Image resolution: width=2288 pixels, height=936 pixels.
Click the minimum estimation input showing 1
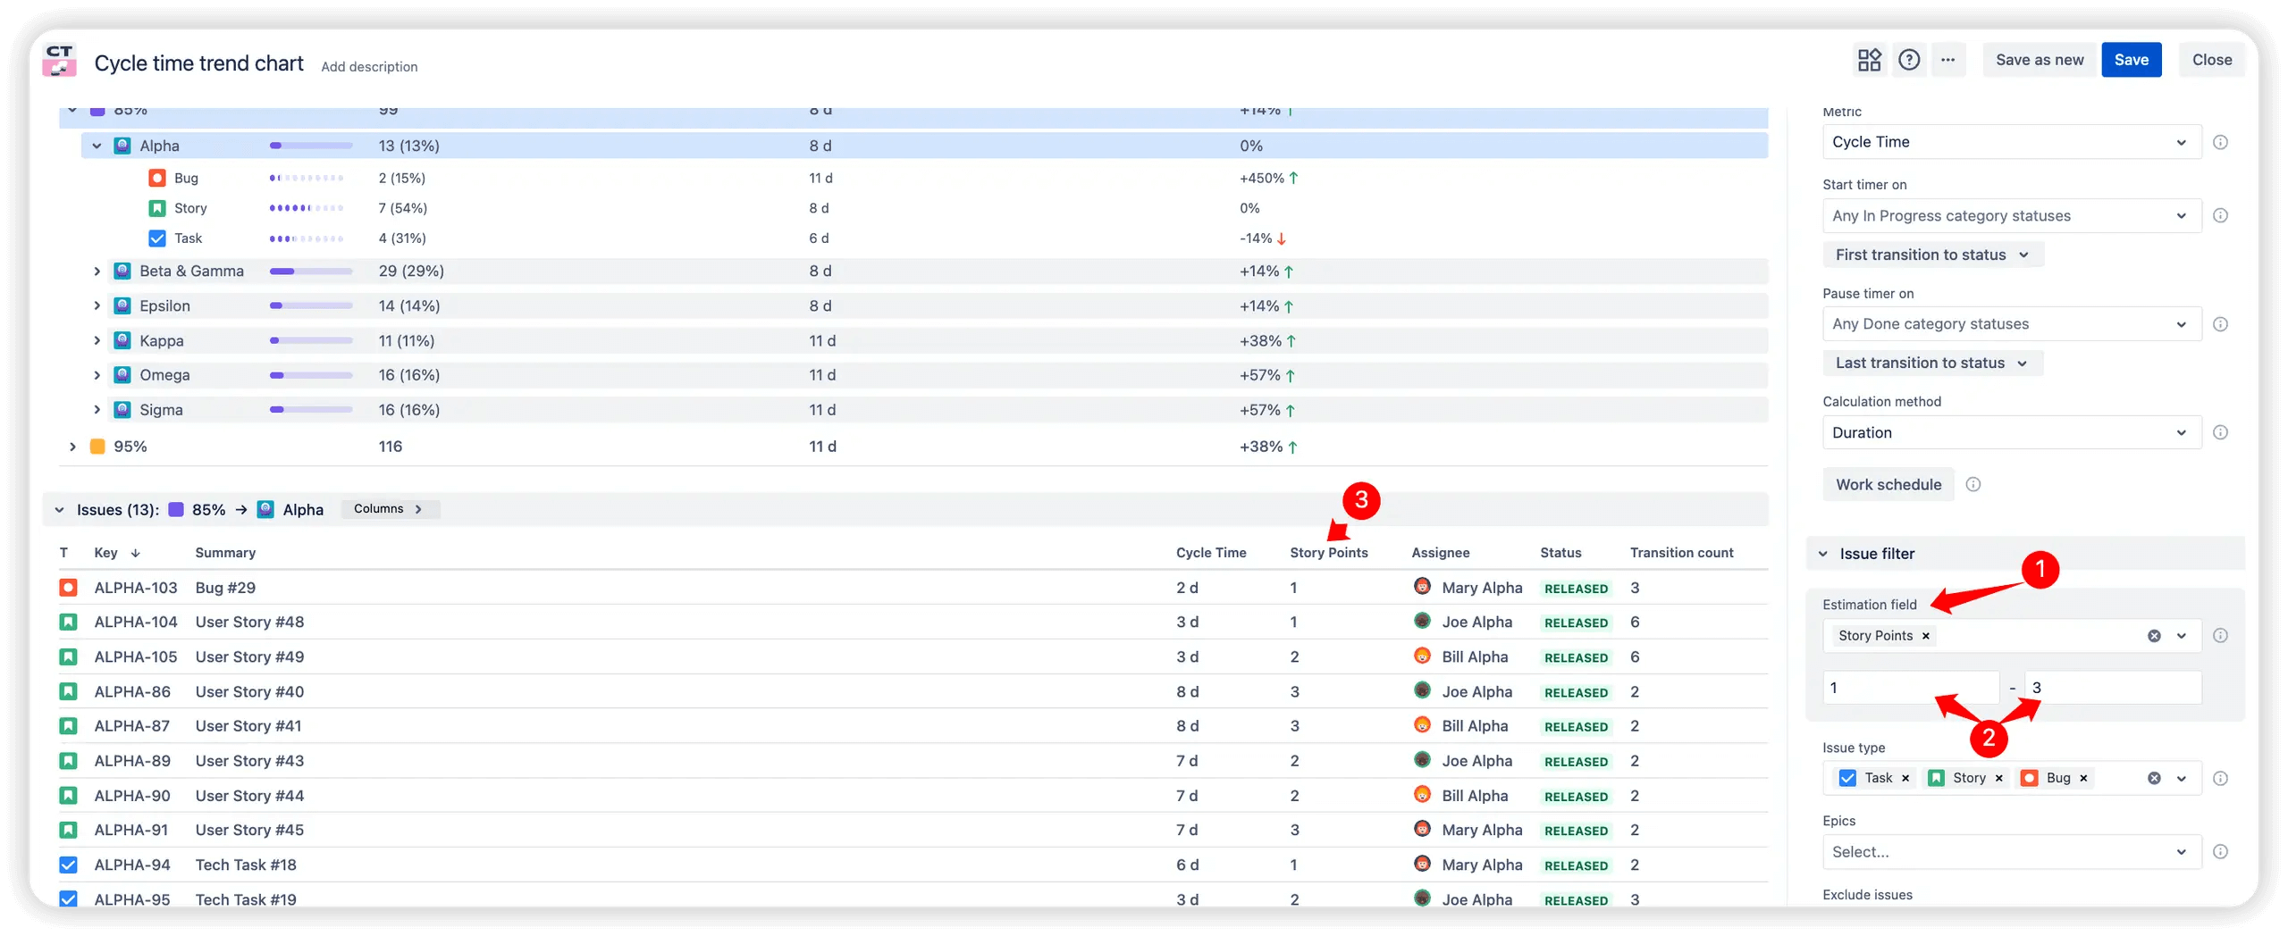1910,688
